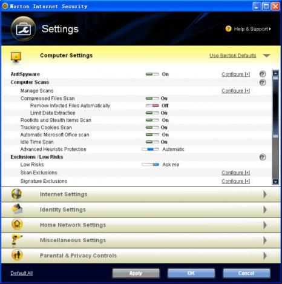
Task: Toggle Tracking Cookies Scan switch
Action: coord(152,128)
